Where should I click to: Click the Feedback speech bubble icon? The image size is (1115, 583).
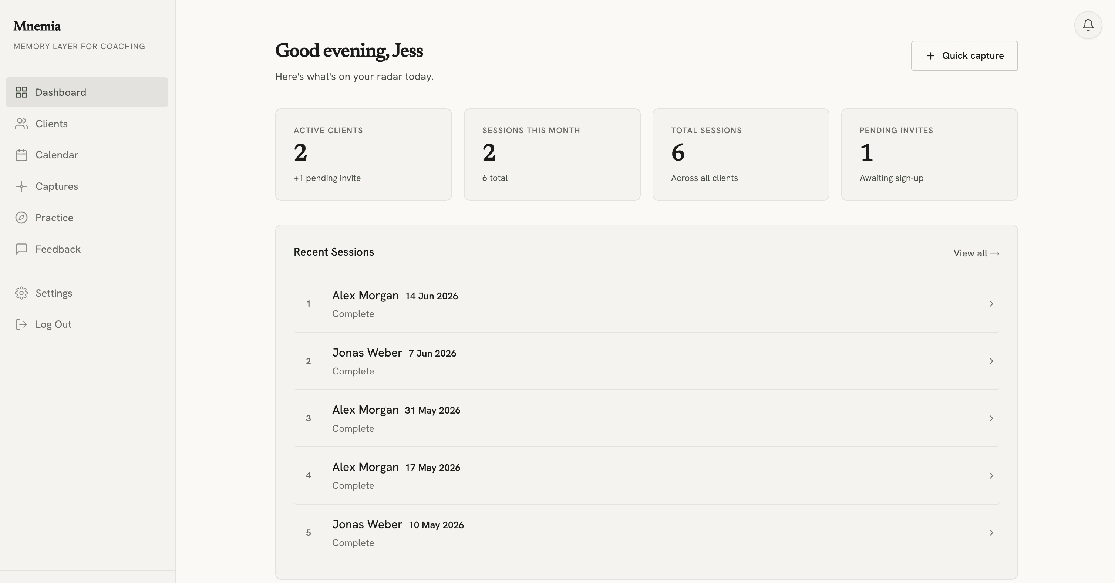[x=21, y=249]
